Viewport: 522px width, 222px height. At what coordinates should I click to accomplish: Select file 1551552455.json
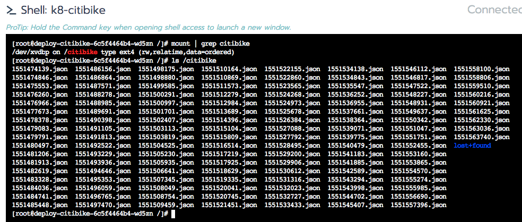tap(419, 146)
